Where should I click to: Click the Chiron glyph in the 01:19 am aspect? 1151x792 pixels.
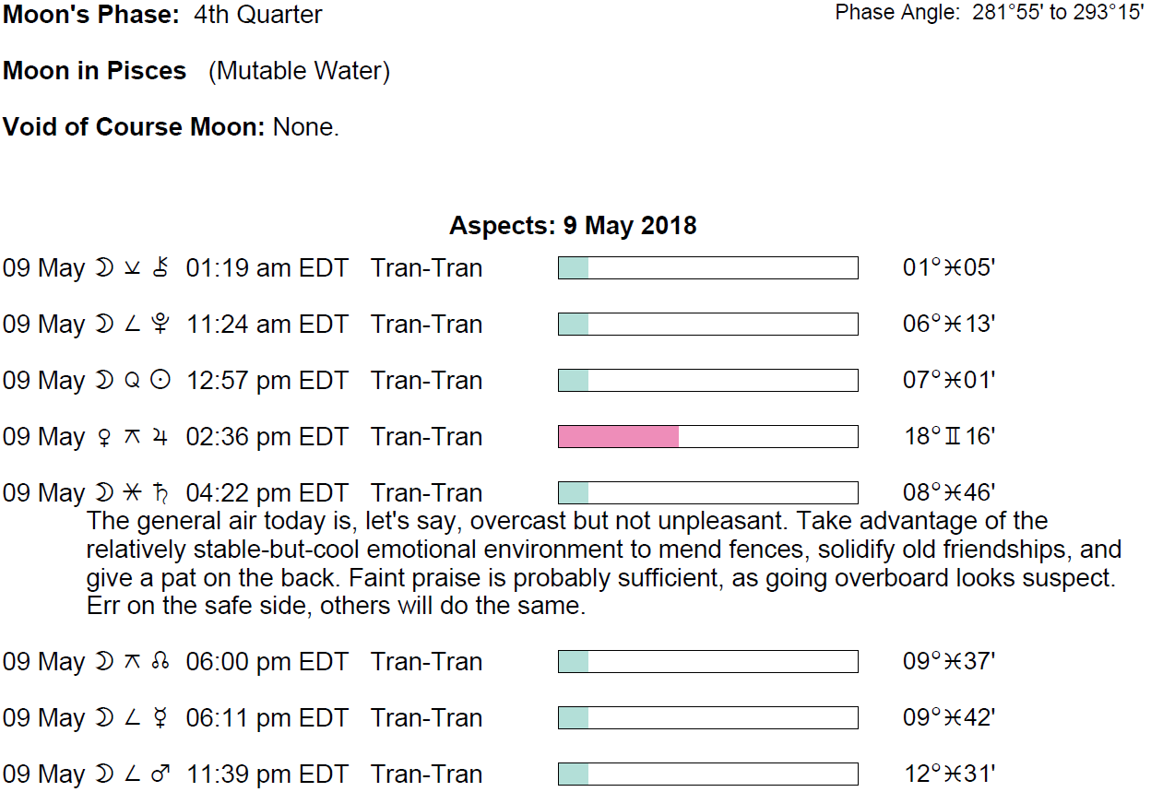(x=162, y=268)
